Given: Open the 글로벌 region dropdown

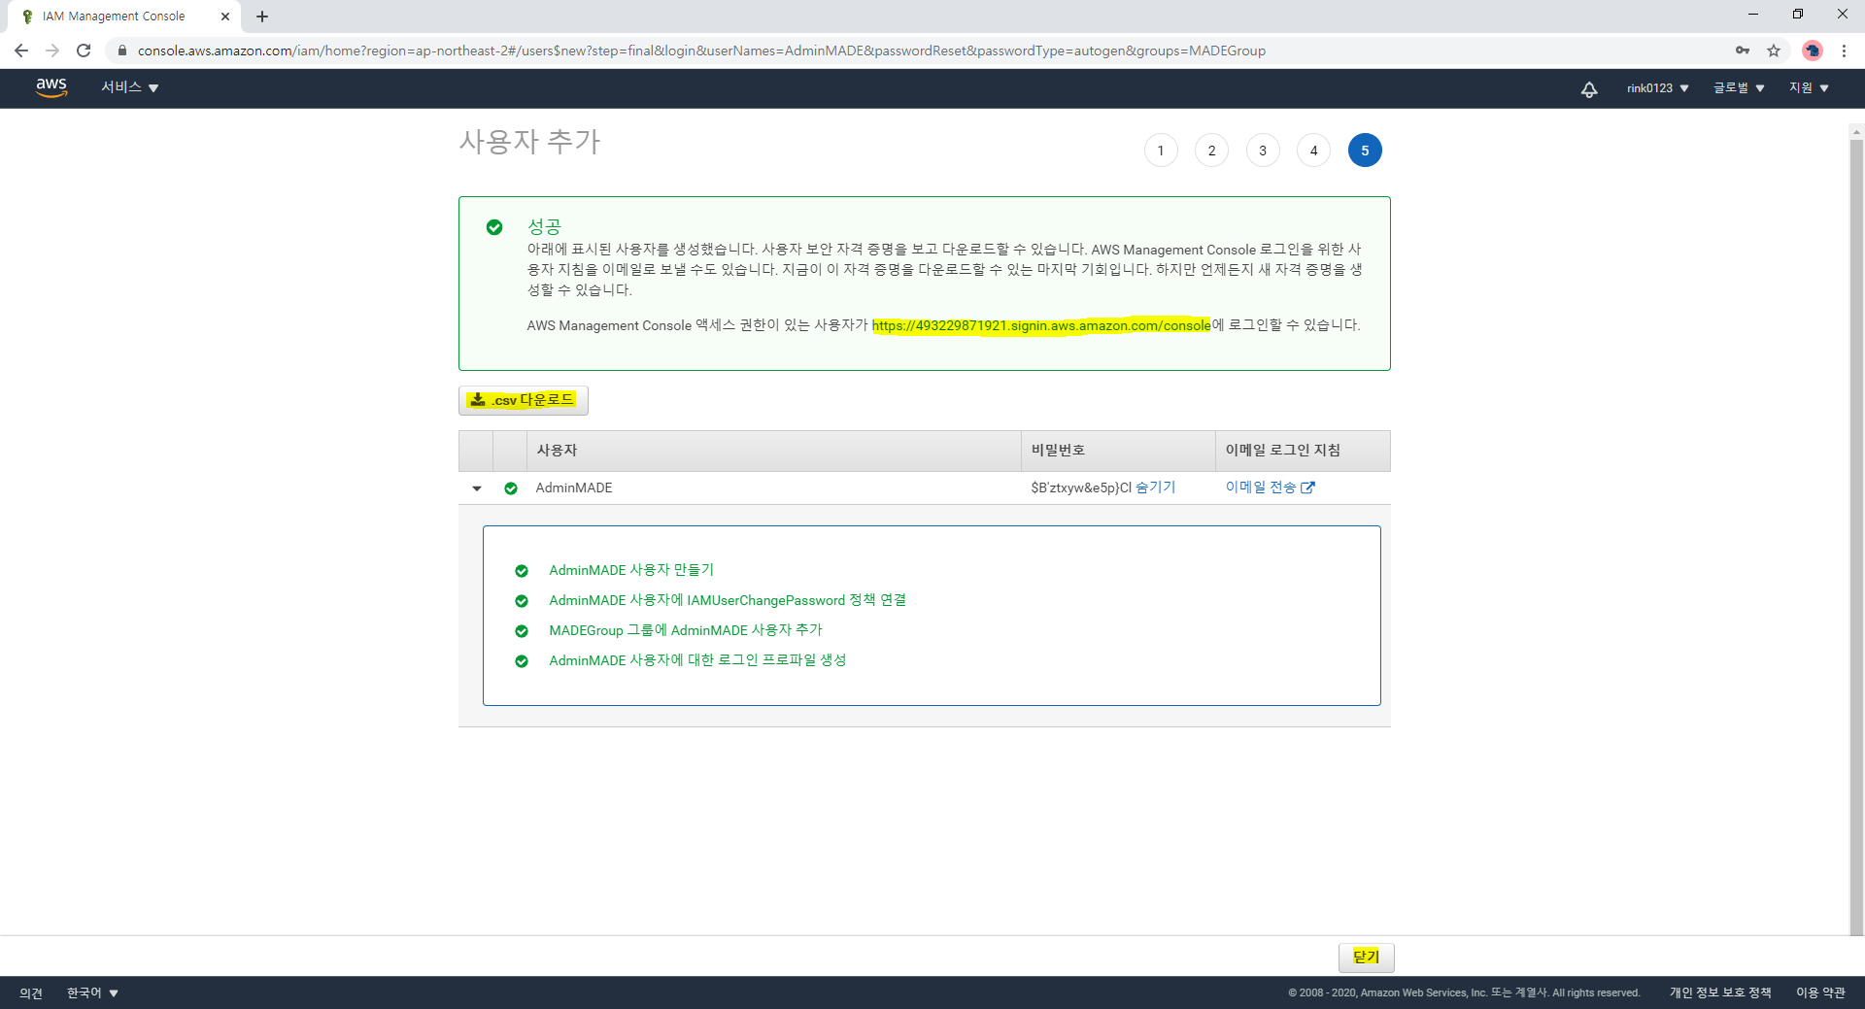Looking at the screenshot, I should click(1739, 88).
